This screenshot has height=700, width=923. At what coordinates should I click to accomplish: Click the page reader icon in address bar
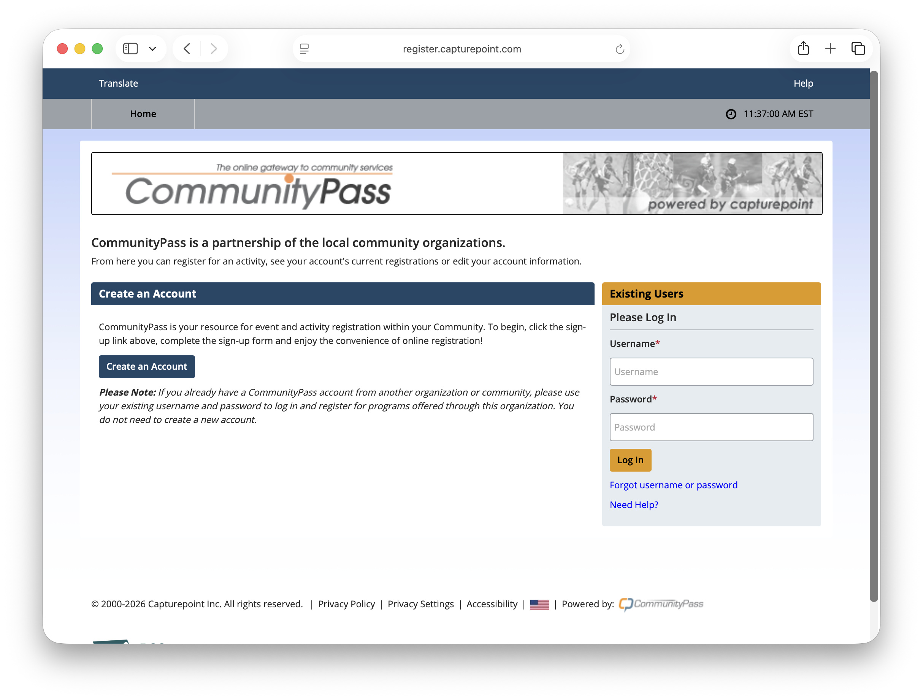pyautogui.click(x=304, y=49)
